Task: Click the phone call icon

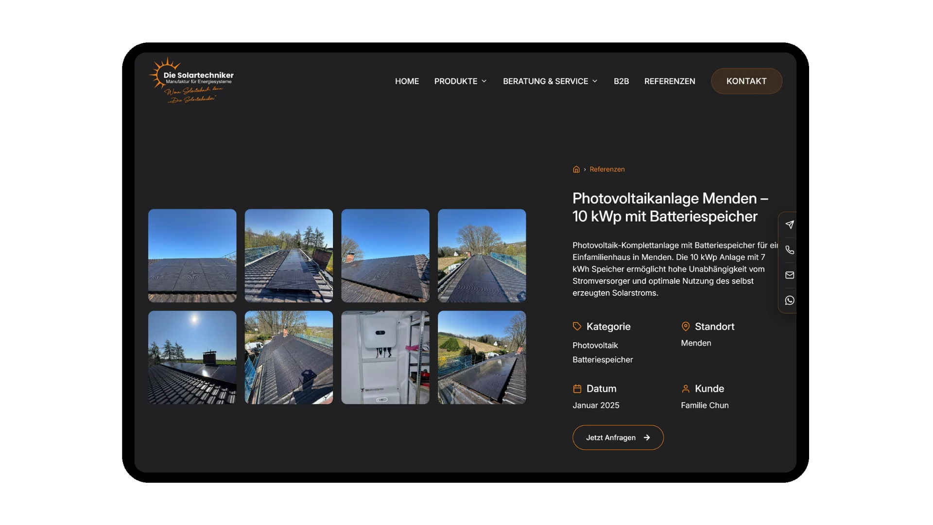Action: point(790,250)
